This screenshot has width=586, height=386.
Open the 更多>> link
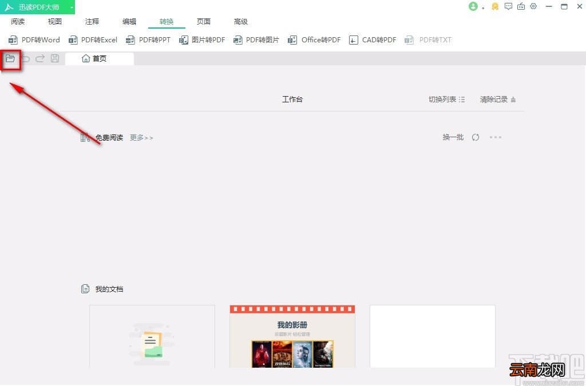[x=142, y=138]
